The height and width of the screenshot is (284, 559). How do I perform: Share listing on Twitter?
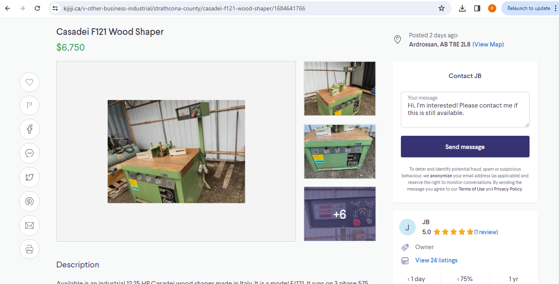pos(29,177)
